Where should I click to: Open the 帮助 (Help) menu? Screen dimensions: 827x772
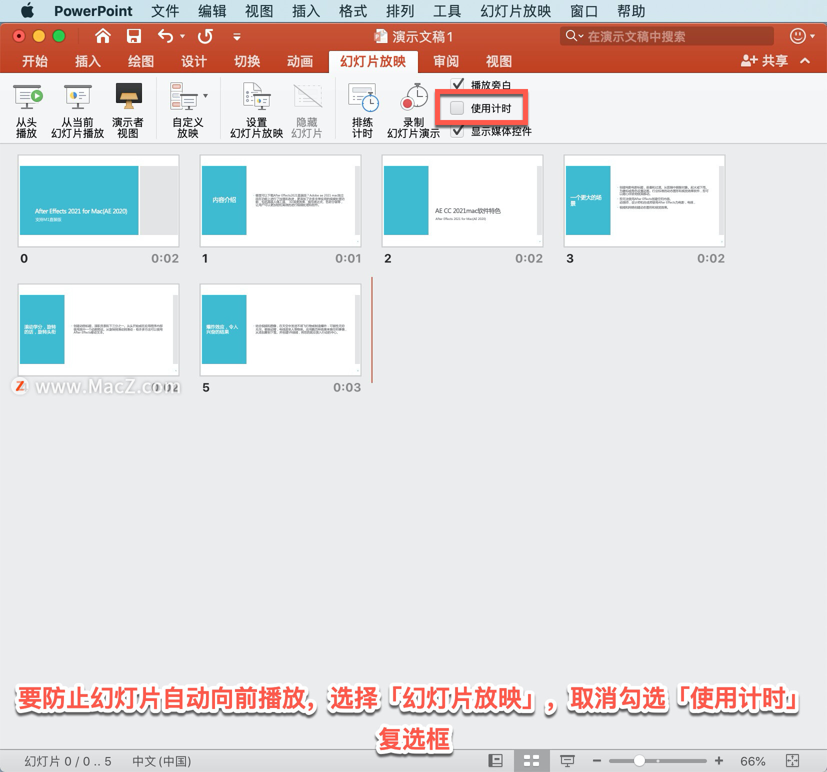tap(631, 10)
